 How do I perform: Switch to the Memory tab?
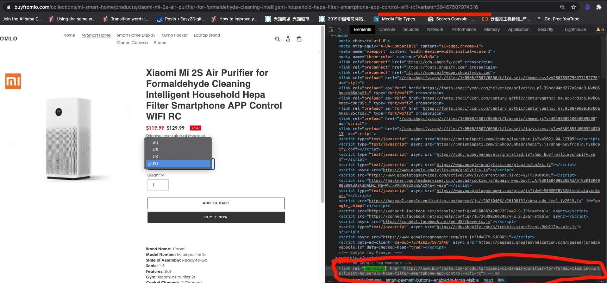[492, 30]
